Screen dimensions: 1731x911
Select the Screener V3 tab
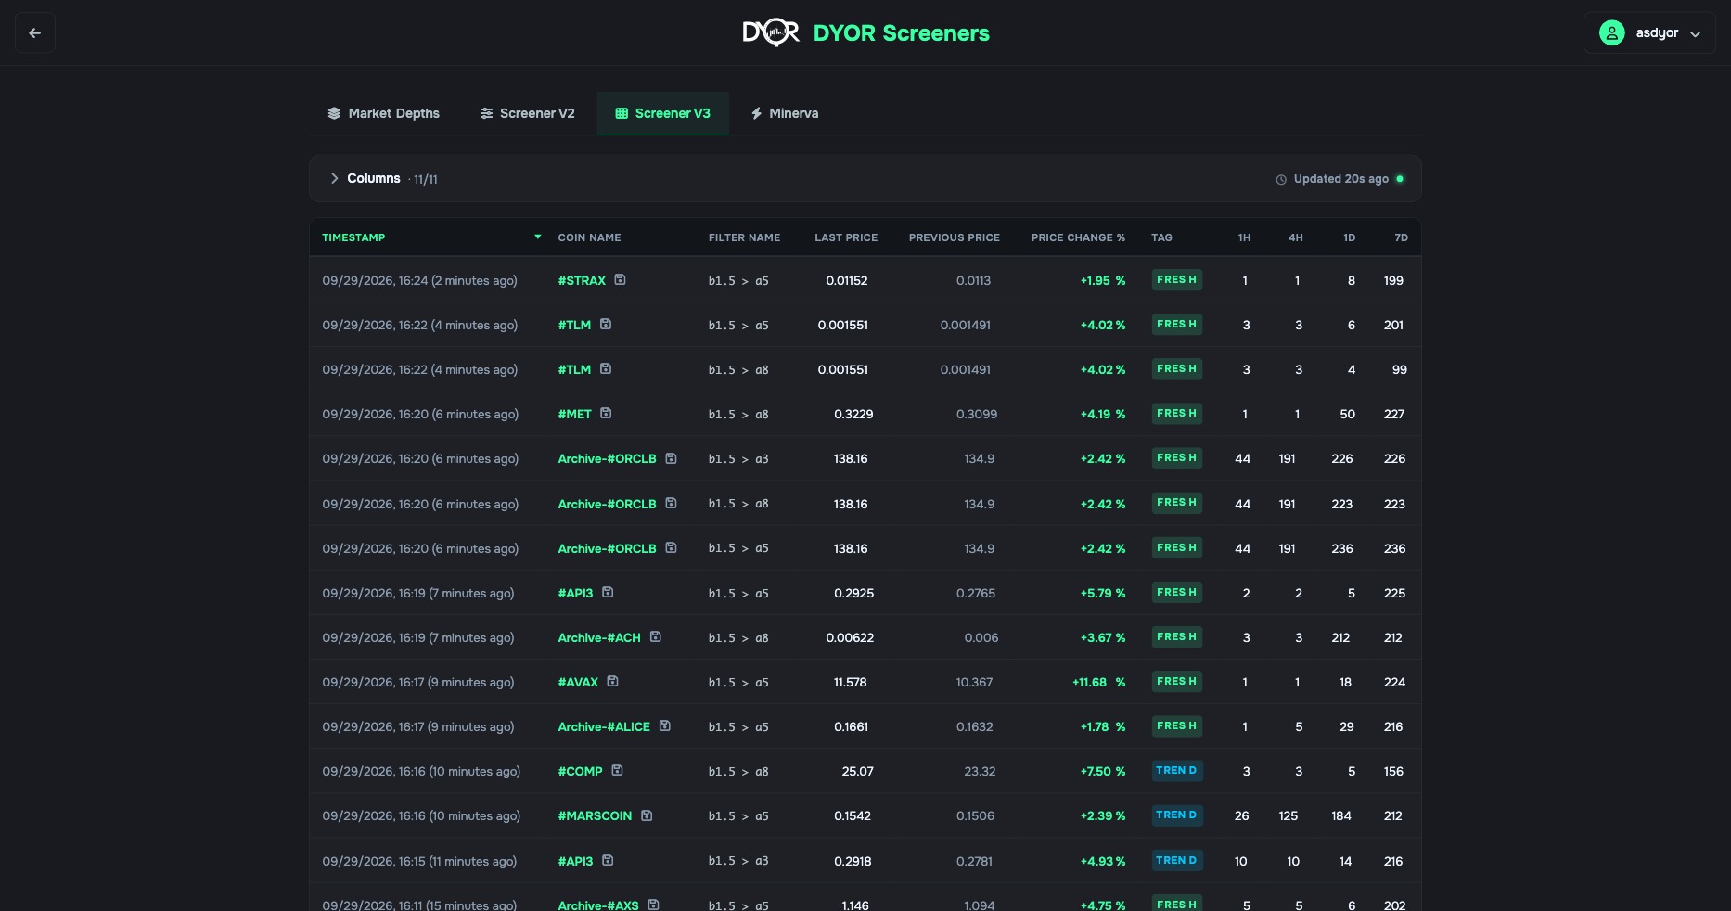tap(663, 113)
